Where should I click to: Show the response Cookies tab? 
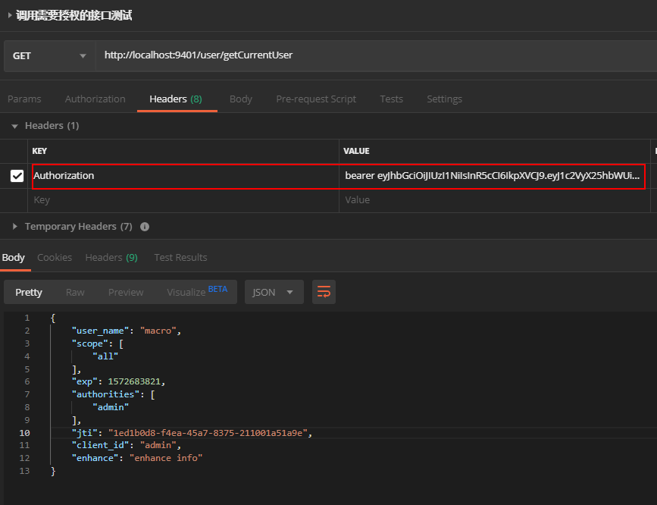click(x=55, y=258)
